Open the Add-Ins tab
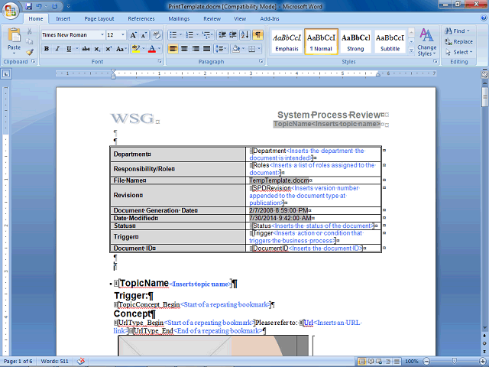Viewport: 489px width, 367px height. point(270,18)
